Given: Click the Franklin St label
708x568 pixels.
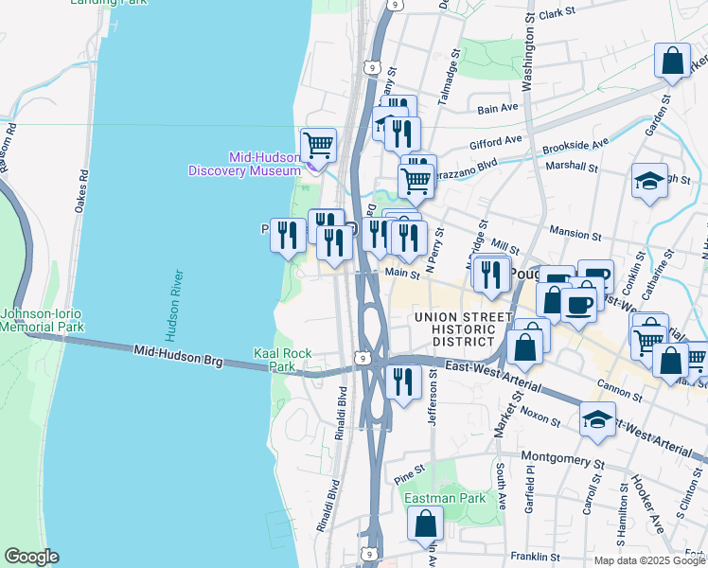Looking at the screenshot, I should tap(535, 558).
